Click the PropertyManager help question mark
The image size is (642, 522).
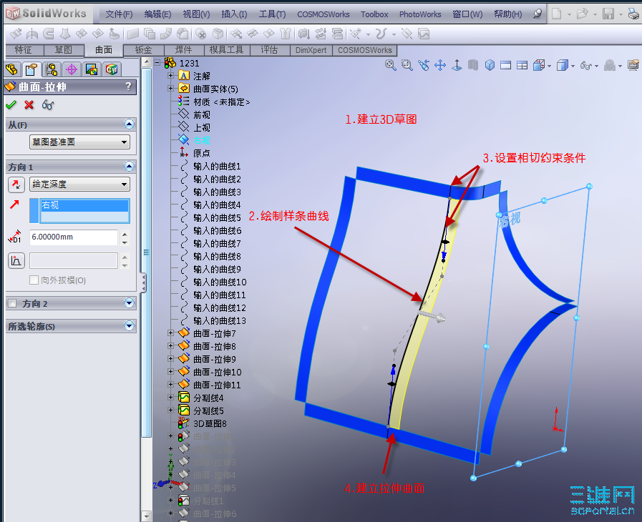pos(129,87)
